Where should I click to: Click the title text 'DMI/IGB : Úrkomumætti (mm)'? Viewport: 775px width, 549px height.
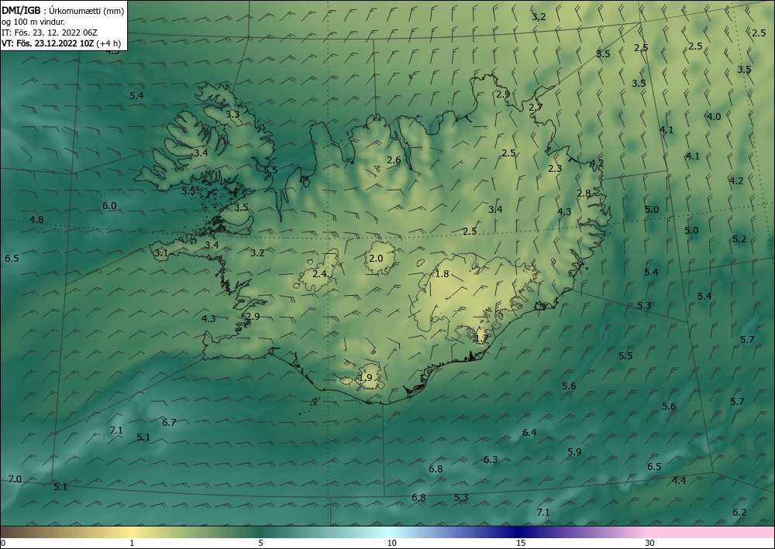click(x=63, y=11)
